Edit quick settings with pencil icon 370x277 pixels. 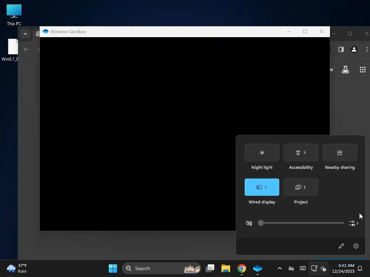point(341,246)
